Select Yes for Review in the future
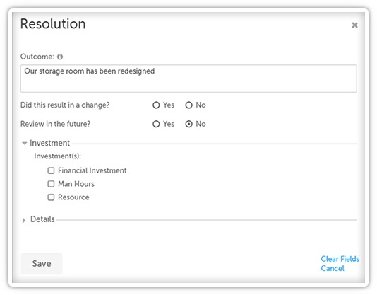The width and height of the screenshot is (377, 295). coord(156,124)
